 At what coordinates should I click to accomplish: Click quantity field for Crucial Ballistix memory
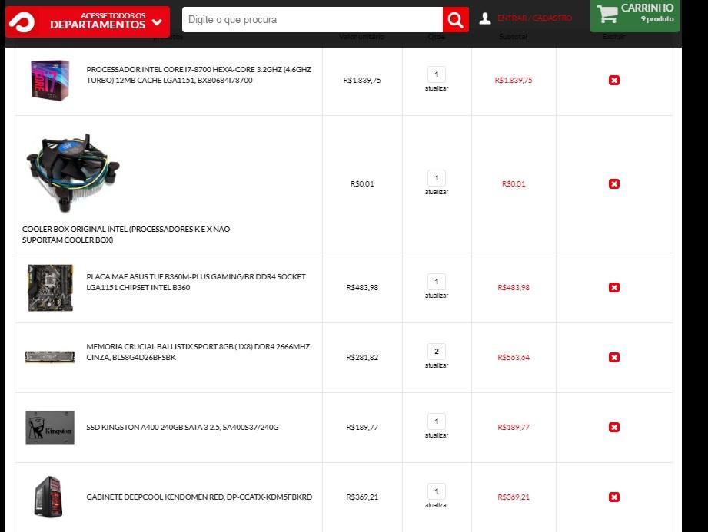tap(437, 352)
